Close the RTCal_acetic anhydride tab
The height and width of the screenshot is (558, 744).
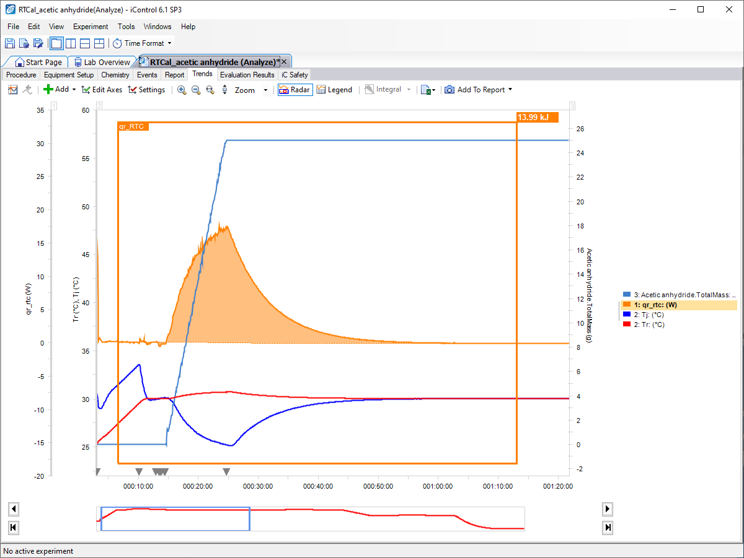284,62
